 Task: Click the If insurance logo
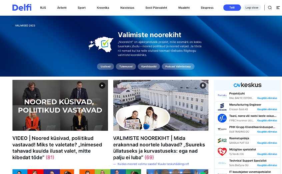(222, 118)
